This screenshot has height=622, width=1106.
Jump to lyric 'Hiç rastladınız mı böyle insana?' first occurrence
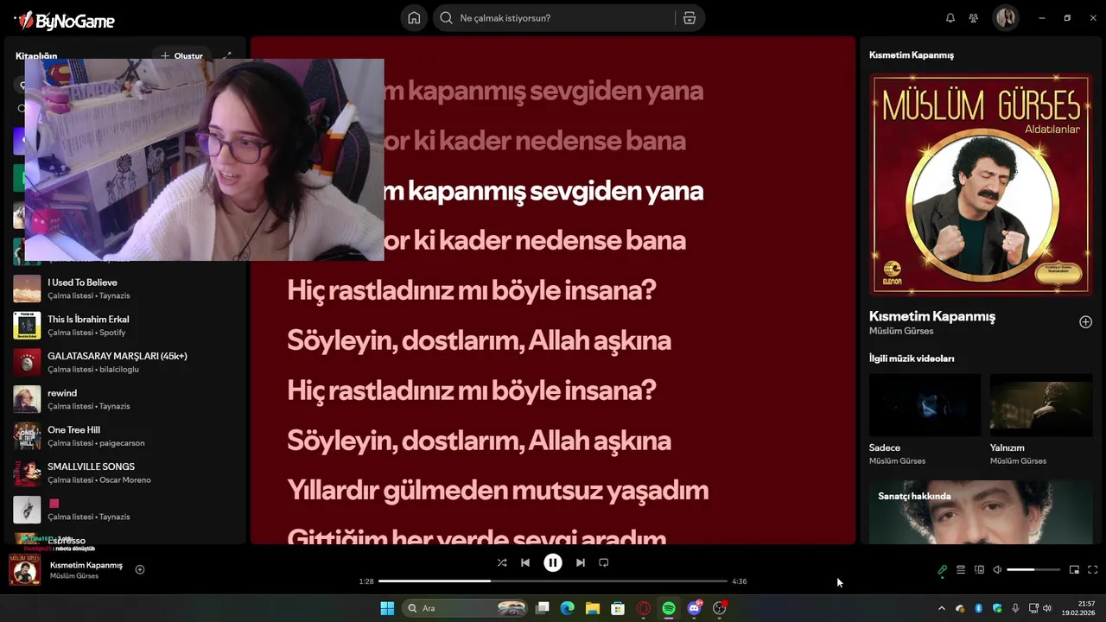click(472, 290)
